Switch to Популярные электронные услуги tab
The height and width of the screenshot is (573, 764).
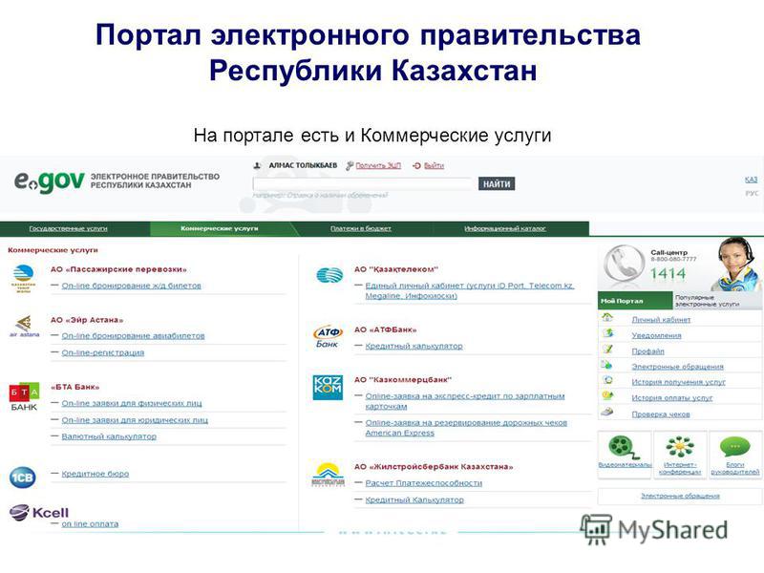tap(717, 301)
